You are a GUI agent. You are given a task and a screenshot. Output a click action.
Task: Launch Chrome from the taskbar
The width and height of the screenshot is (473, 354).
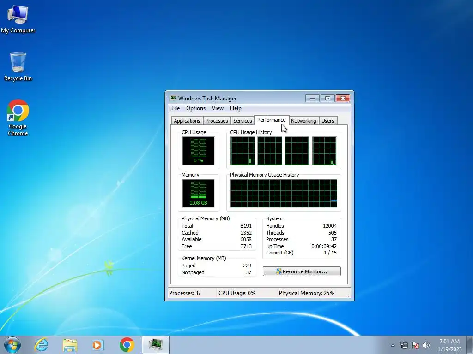click(x=127, y=345)
